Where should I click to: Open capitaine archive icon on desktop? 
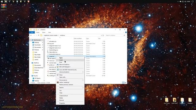(x=4, y=7)
